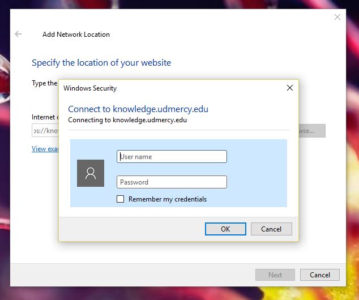Close the Windows Security dialog
Image resolution: width=359 pixels, height=300 pixels.
point(289,88)
